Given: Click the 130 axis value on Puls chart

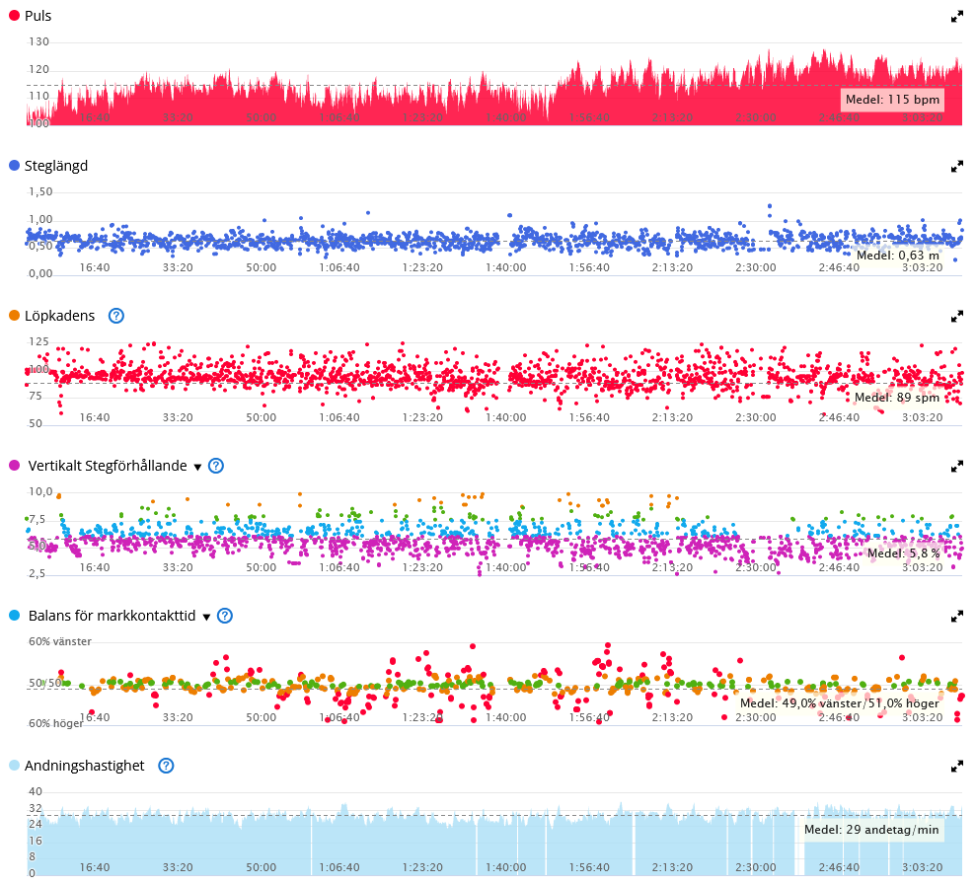Looking at the screenshot, I should (x=38, y=41).
